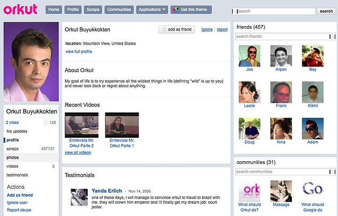Open What should Orkut do? community image
Viewport: 338px width, 216px height.
tap(250, 191)
